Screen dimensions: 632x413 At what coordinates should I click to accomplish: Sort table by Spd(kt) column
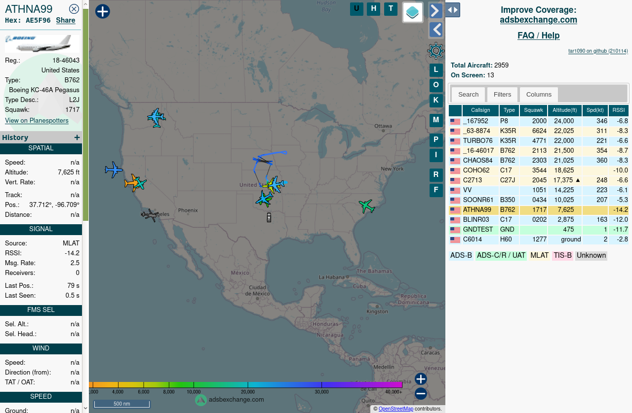pos(595,110)
